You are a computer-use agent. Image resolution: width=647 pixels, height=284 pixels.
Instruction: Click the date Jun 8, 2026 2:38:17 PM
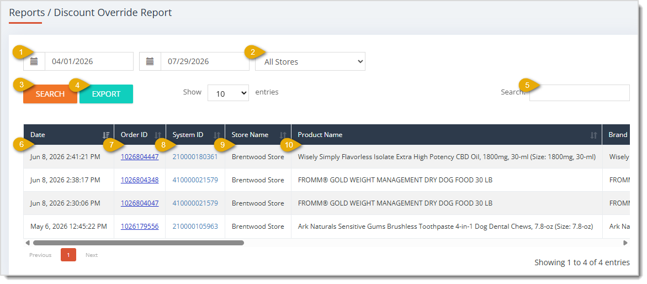click(x=65, y=180)
